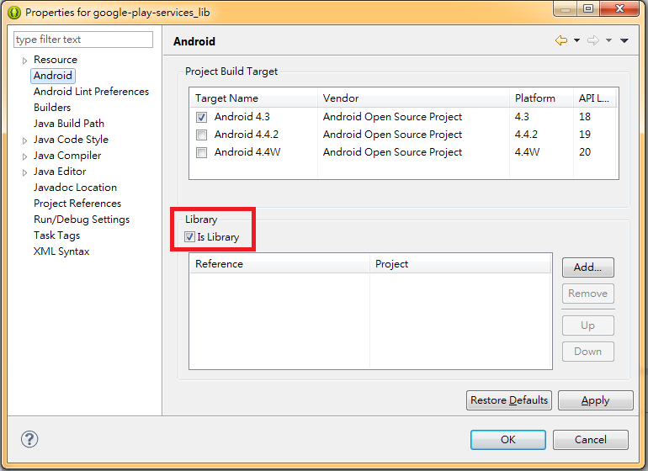Click the Reference column header
This screenshot has height=471, width=648.
(x=279, y=264)
